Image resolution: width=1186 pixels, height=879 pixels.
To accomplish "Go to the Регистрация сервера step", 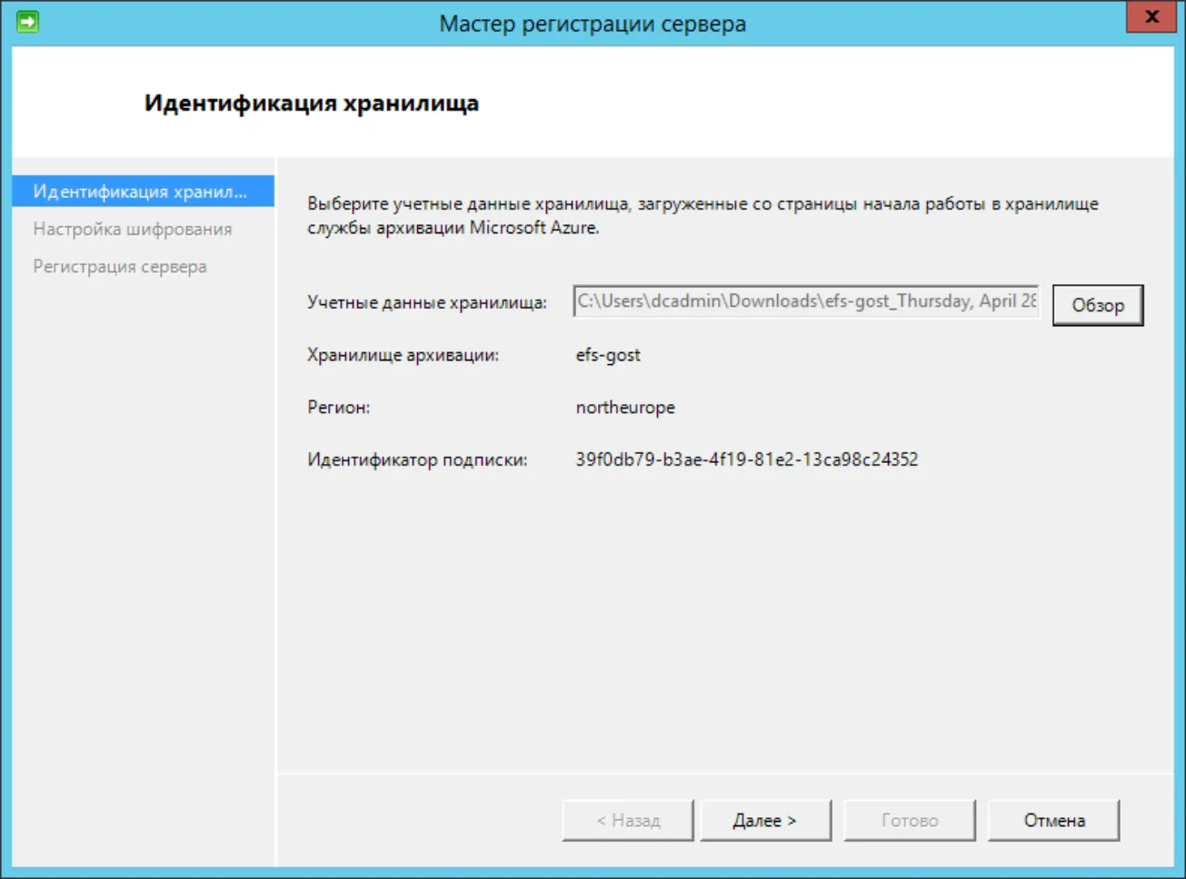I will pos(120,267).
